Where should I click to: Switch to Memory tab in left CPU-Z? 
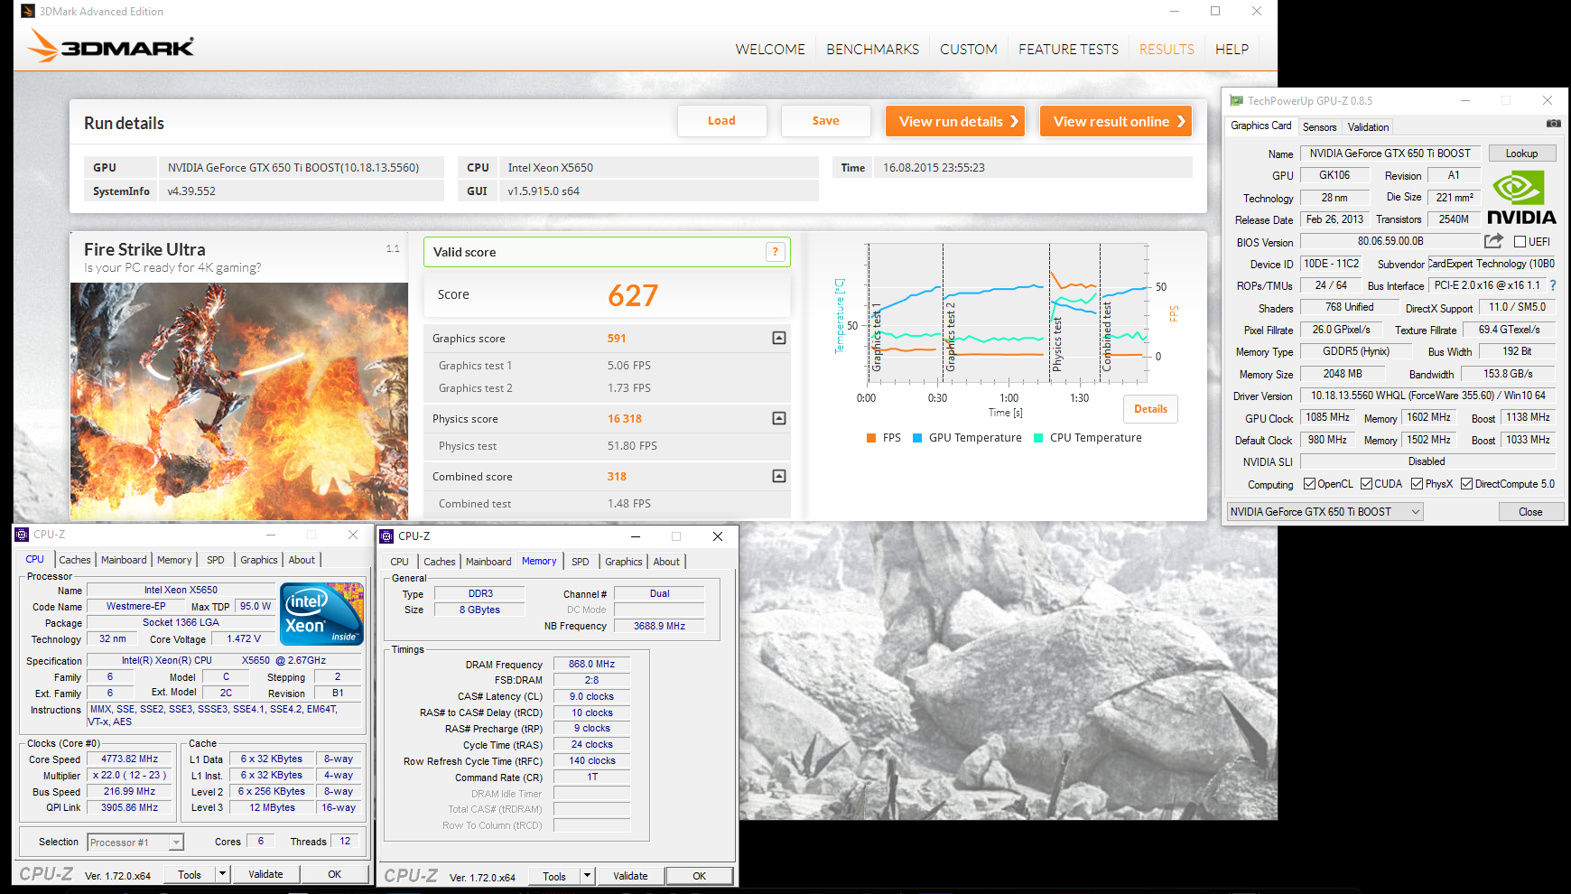(174, 560)
